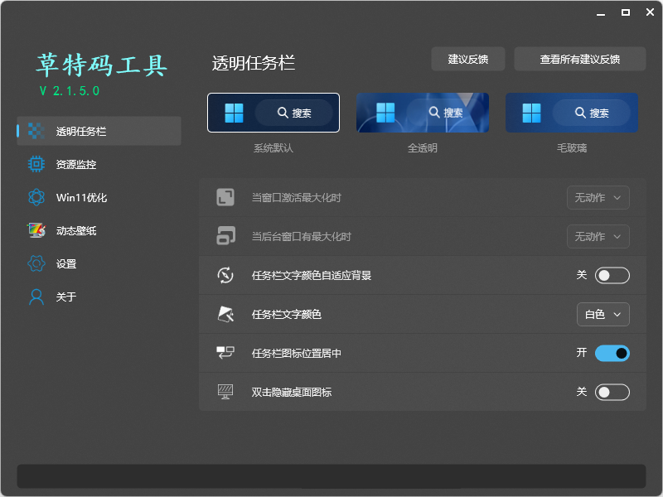
Task: Close the 草特码工具 window
Action: [x=650, y=12]
